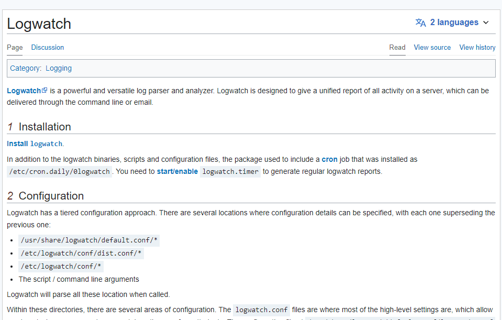Click the /etc/cron.daily/0logwatch path text
The height and width of the screenshot is (320, 502).
(x=60, y=172)
